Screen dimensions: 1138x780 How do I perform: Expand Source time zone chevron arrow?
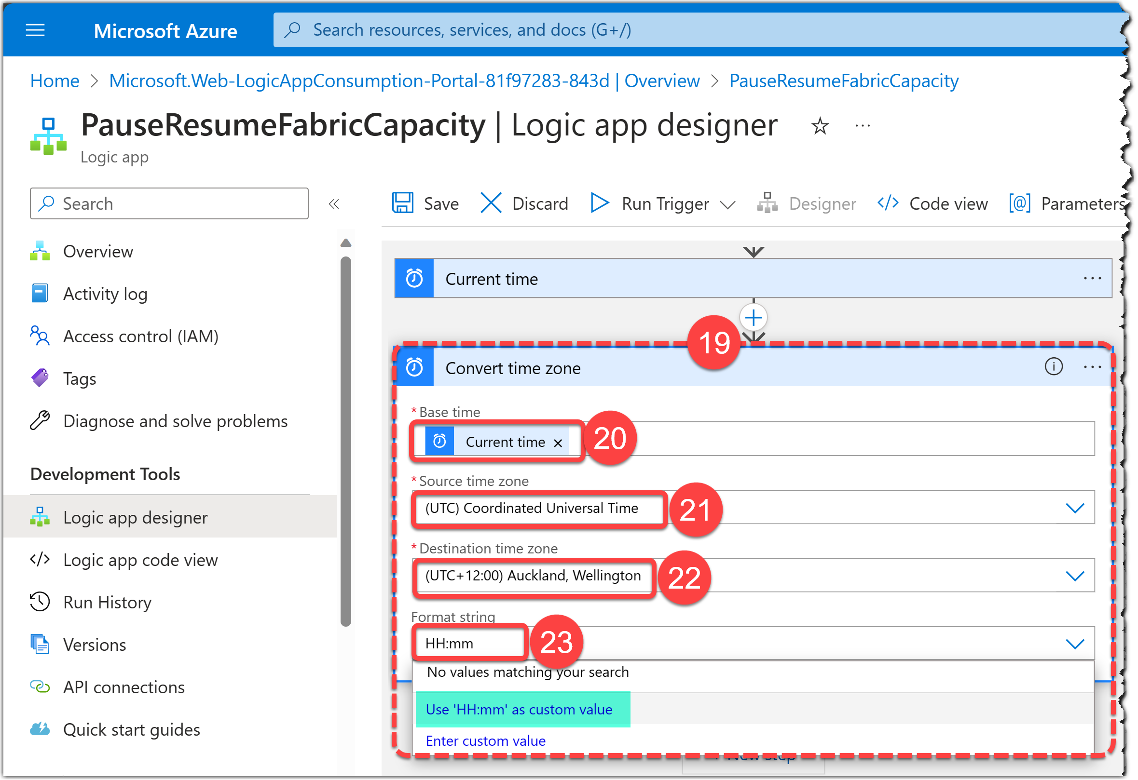[1076, 509]
